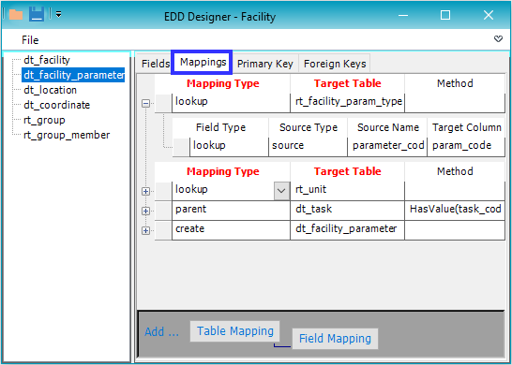Select the 'create' mapping type cell
Image resolution: width=512 pixels, height=365 pixels.
pos(231,230)
